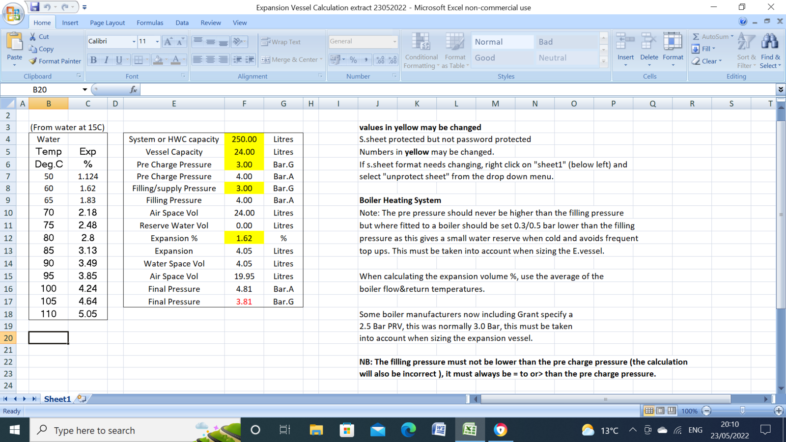Viewport: 786px width, 442px height.
Task: Open the number format General dropdown
Action: point(394,42)
